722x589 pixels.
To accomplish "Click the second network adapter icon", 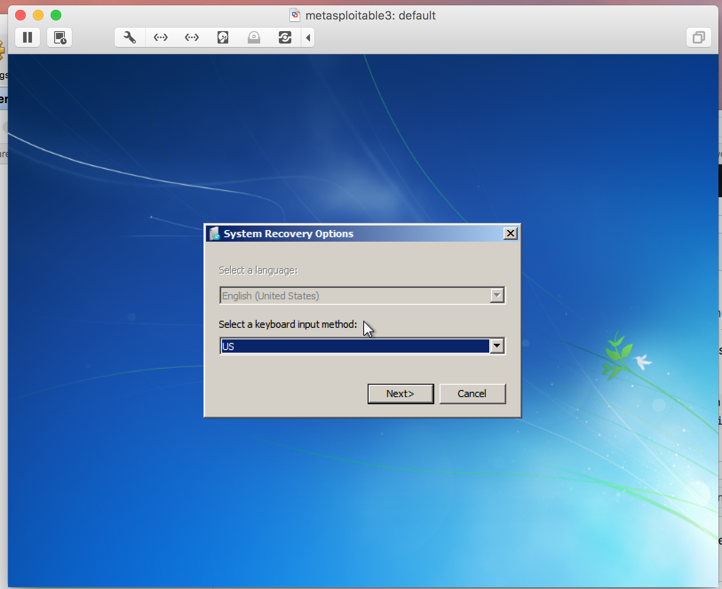I will (192, 37).
